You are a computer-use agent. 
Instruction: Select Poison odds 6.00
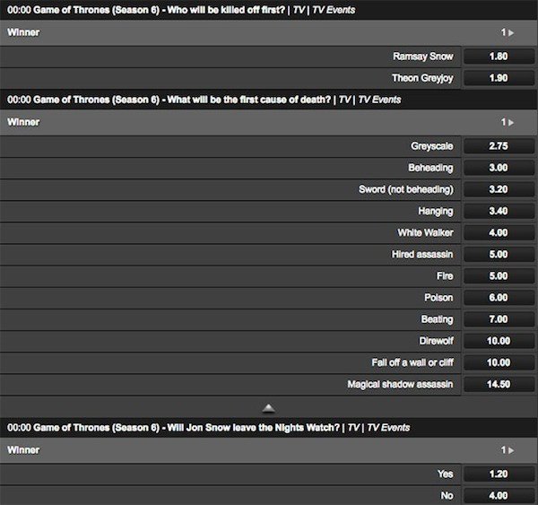[x=499, y=297]
